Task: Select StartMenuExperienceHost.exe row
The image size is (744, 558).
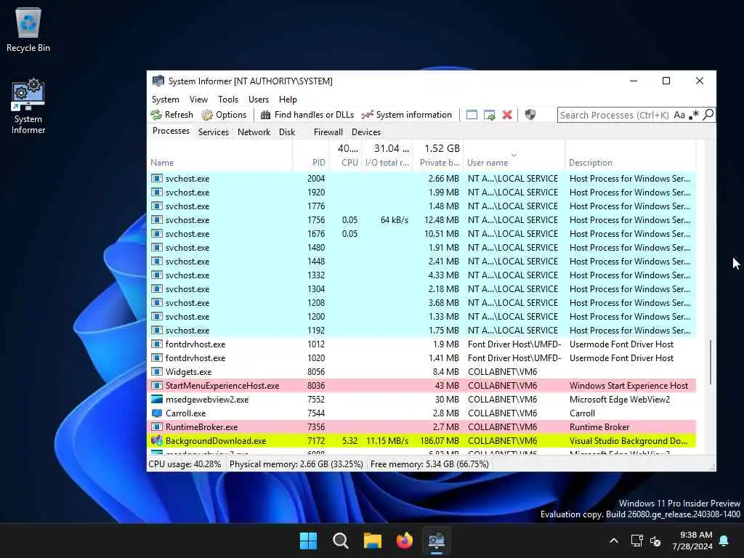Action: 421,386
